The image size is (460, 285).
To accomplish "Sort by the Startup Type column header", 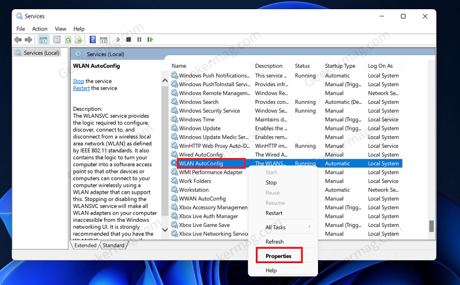I will [340, 66].
